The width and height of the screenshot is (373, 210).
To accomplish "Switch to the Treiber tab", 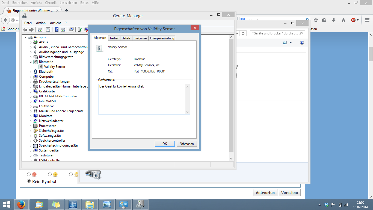I will [x=114, y=38].
